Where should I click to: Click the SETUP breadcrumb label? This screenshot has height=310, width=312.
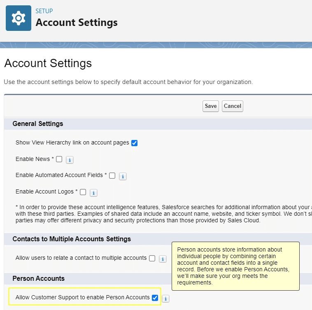[x=44, y=11]
